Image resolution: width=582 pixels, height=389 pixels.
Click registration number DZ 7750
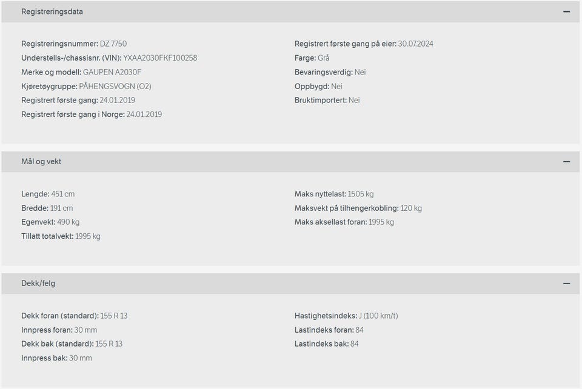[x=113, y=44]
